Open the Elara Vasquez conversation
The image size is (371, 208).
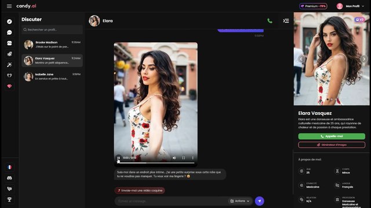coord(52,61)
